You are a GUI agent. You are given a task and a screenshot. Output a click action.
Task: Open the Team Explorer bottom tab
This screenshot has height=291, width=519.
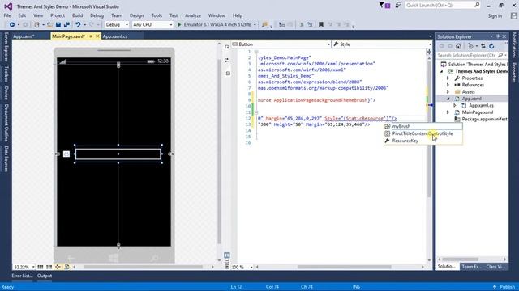(x=471, y=267)
